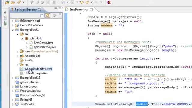The image size is (192, 108).
Task: Open the Back history dropdown arrow
Action: point(92,2)
